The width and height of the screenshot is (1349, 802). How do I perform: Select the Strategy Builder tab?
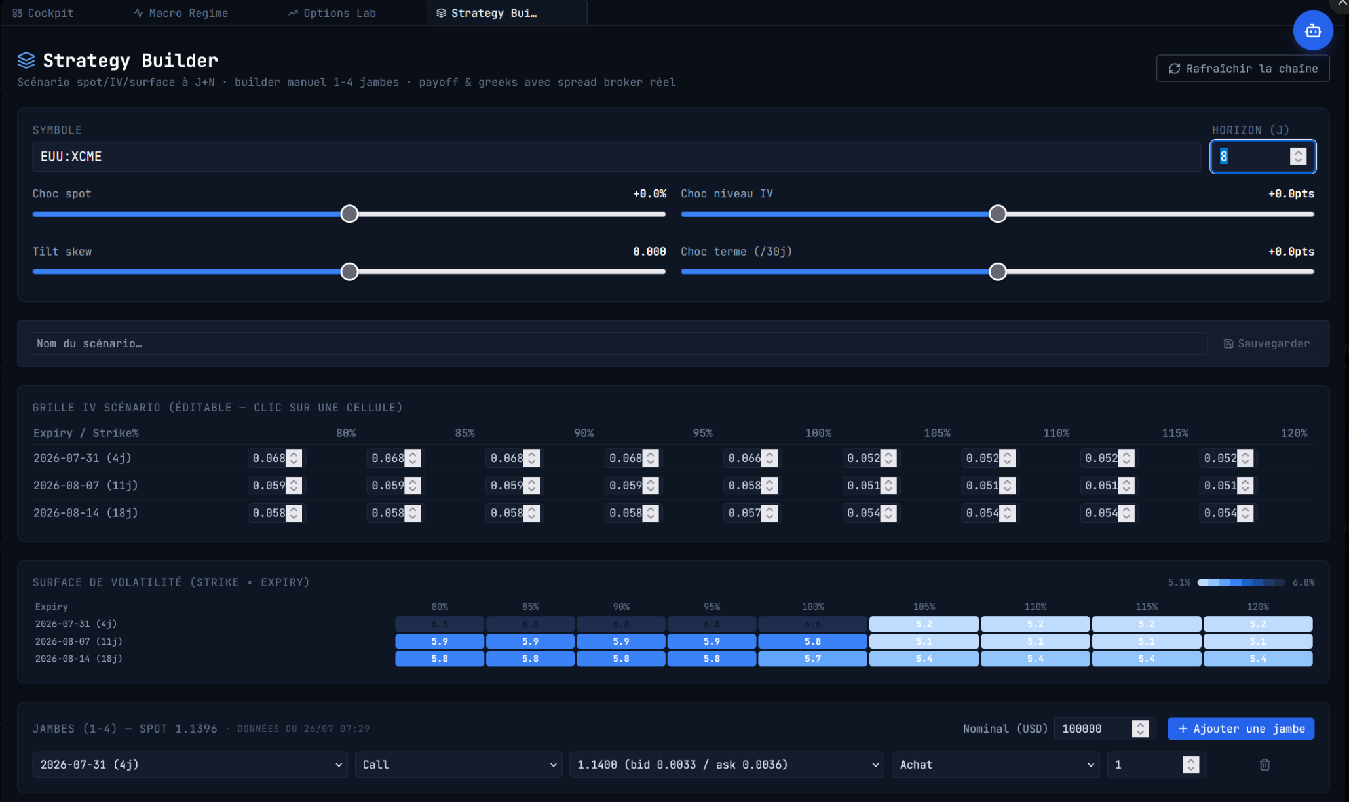[506, 12]
